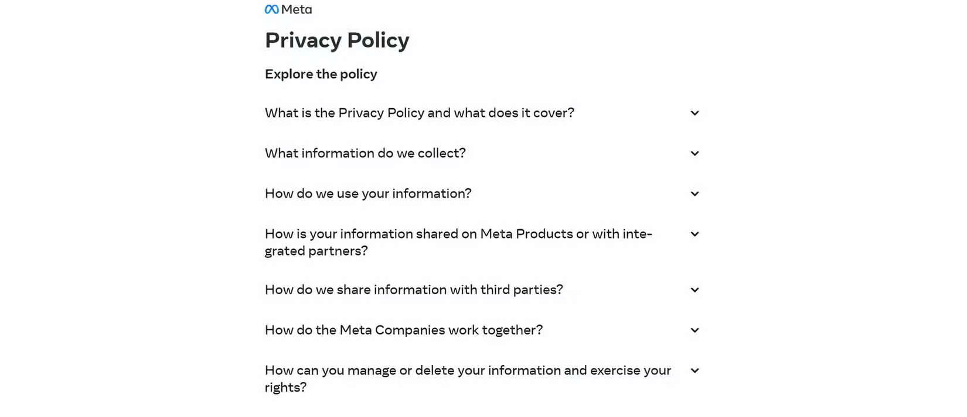967x417 pixels.
Task: Expand chevron beside 'How do we use your information?'
Action: pos(694,194)
